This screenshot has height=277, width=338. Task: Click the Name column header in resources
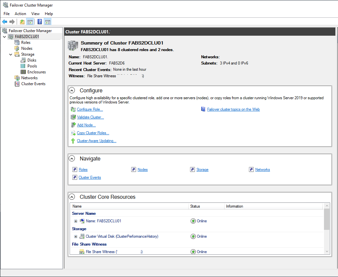[x=129, y=206]
